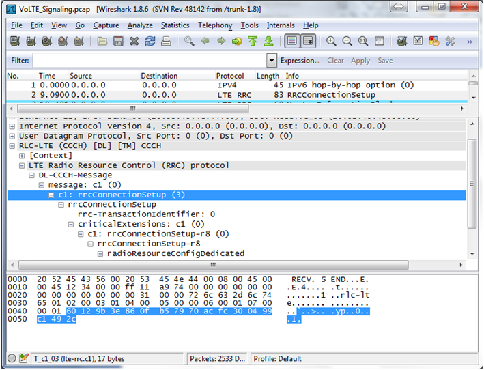The width and height of the screenshot is (484, 370).
Task: Go to packet number icon
Action: [237, 41]
